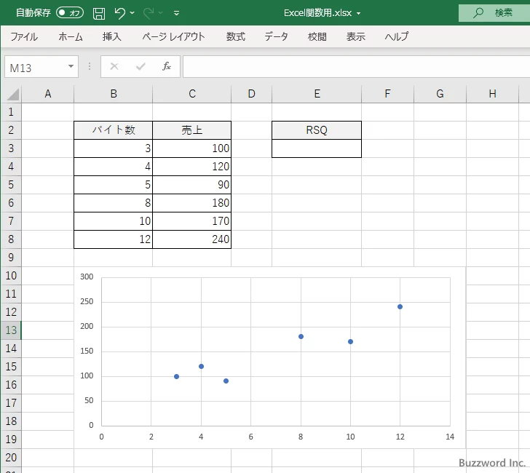530x473 pixels.
Task: Select column B header
Action: click(x=114, y=94)
